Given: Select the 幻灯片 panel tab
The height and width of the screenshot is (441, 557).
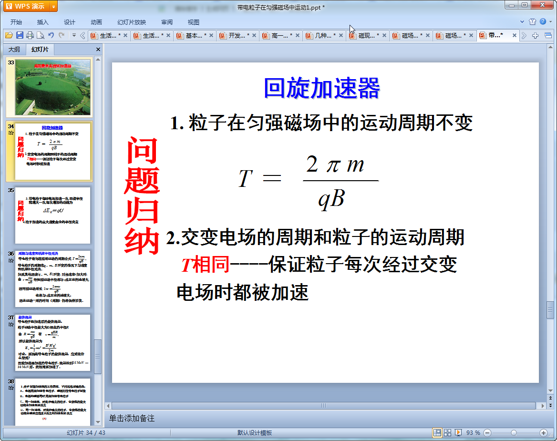Looking at the screenshot, I should point(40,50).
